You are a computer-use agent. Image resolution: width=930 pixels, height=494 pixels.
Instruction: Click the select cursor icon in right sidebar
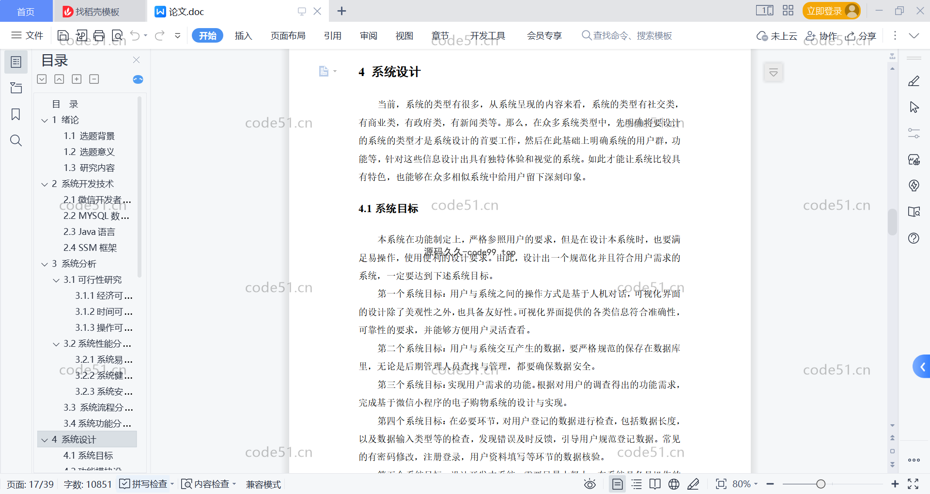point(914,107)
